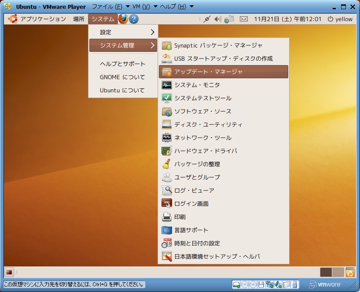Open ネットワーク・ツール icon
The width and height of the screenshot is (360, 292).
pos(167,138)
